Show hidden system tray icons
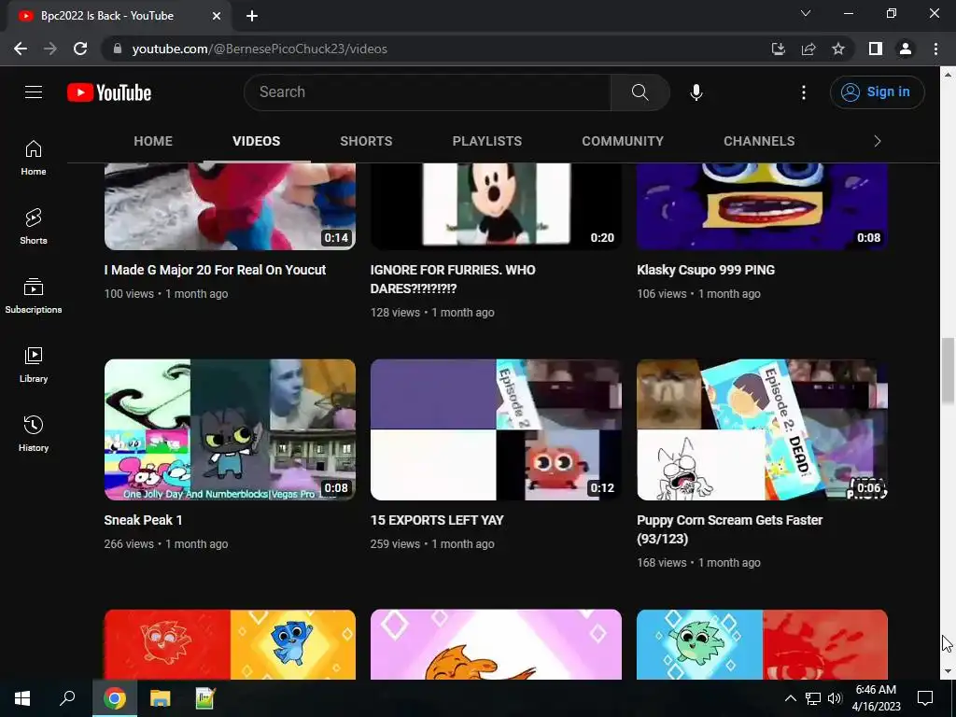 point(790,698)
